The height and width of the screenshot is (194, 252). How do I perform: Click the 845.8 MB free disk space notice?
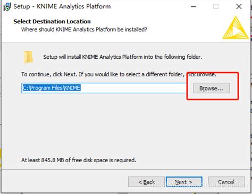79,160
